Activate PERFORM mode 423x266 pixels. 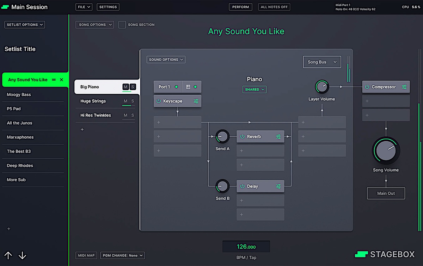pos(240,7)
